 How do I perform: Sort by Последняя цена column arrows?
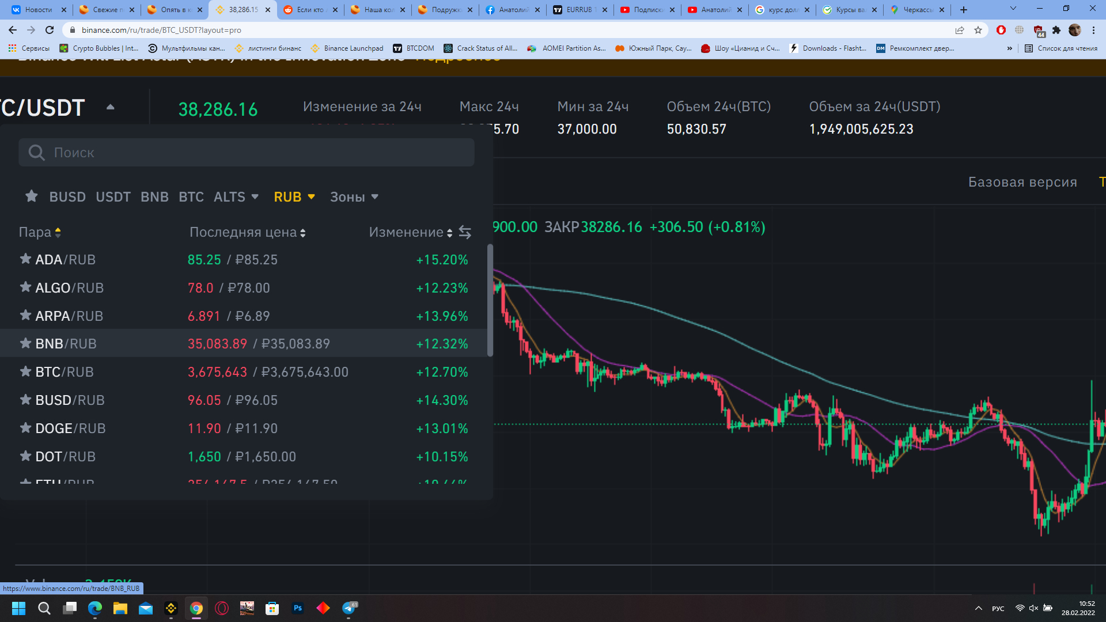pyautogui.click(x=303, y=233)
